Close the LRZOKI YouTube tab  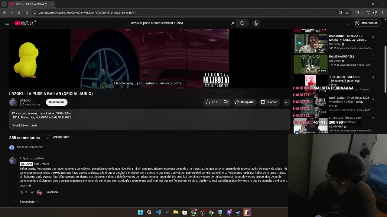(51, 4)
